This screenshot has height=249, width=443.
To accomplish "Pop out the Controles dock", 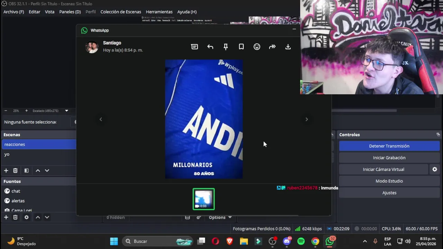I will pos(438,135).
